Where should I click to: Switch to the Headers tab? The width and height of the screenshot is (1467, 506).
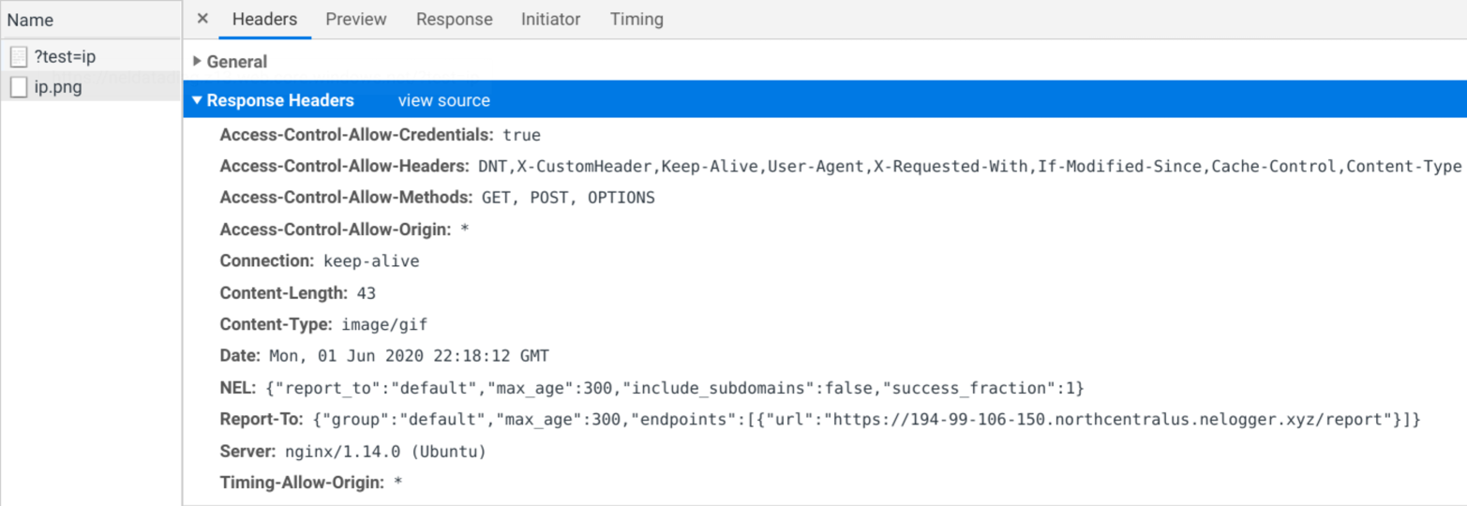[264, 19]
